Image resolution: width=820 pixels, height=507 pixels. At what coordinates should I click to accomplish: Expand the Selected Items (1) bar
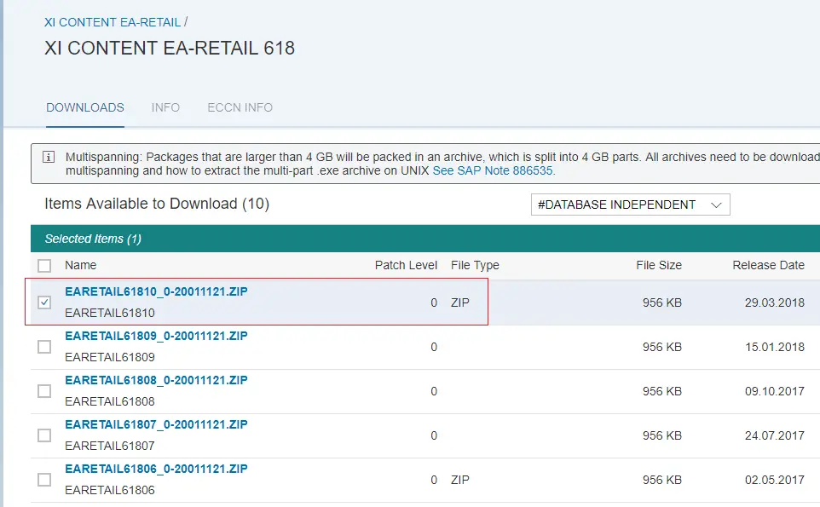pos(425,239)
